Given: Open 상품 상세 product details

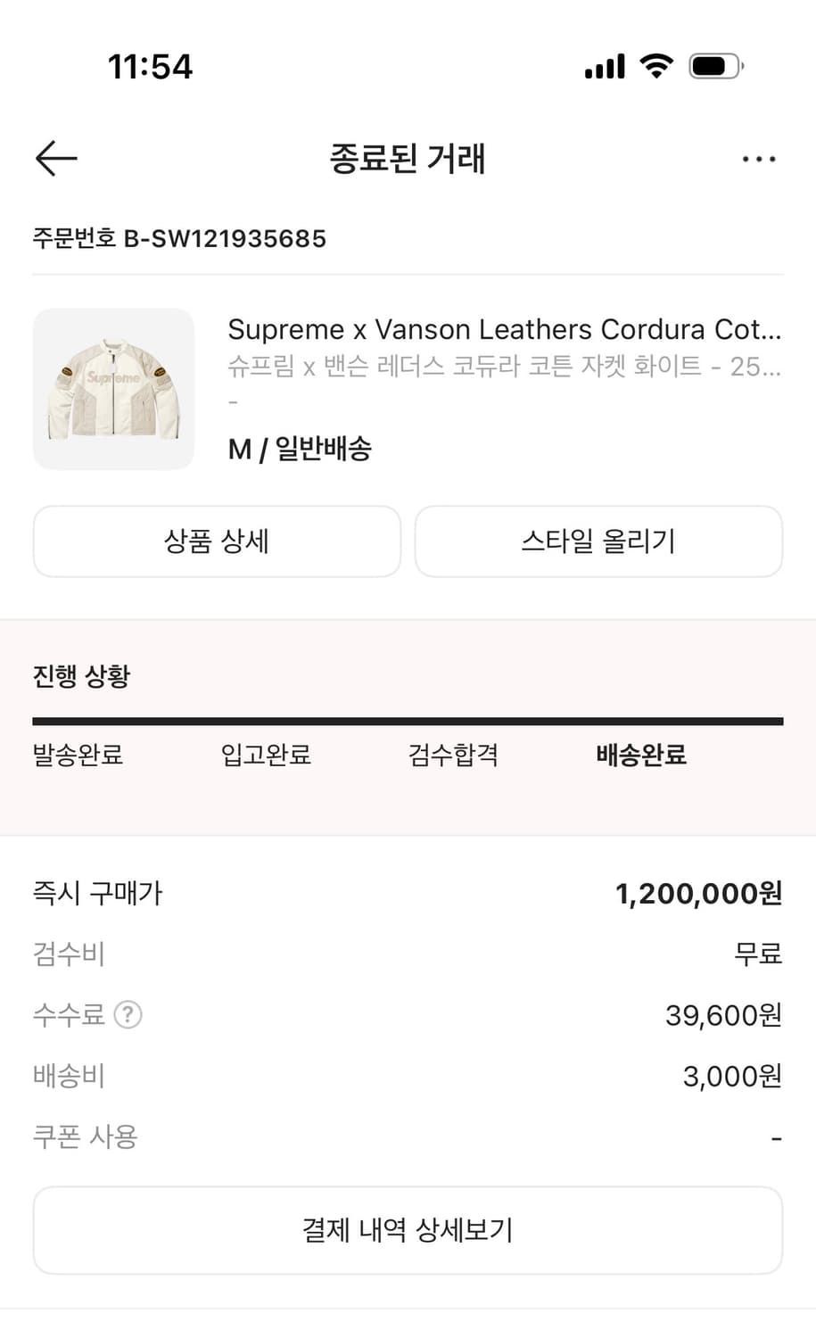Looking at the screenshot, I should pyautogui.click(x=217, y=541).
